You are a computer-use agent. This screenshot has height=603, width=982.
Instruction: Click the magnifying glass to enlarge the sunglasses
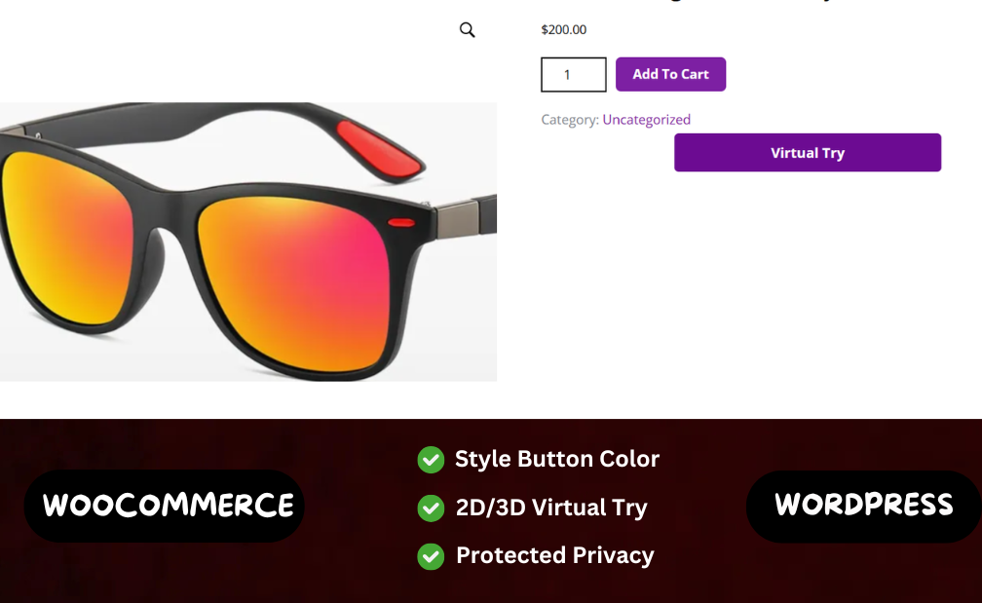pos(467,29)
